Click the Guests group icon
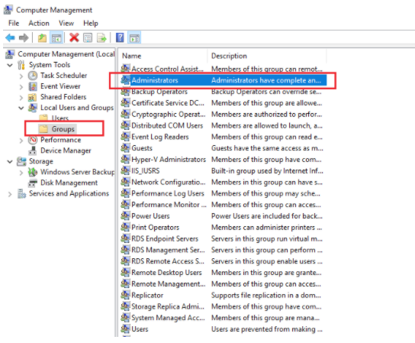Image resolution: width=415 pixels, height=343 pixels. pos(125,148)
